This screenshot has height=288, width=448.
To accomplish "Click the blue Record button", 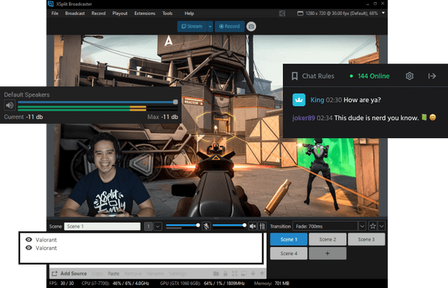I will pyautogui.click(x=229, y=27).
